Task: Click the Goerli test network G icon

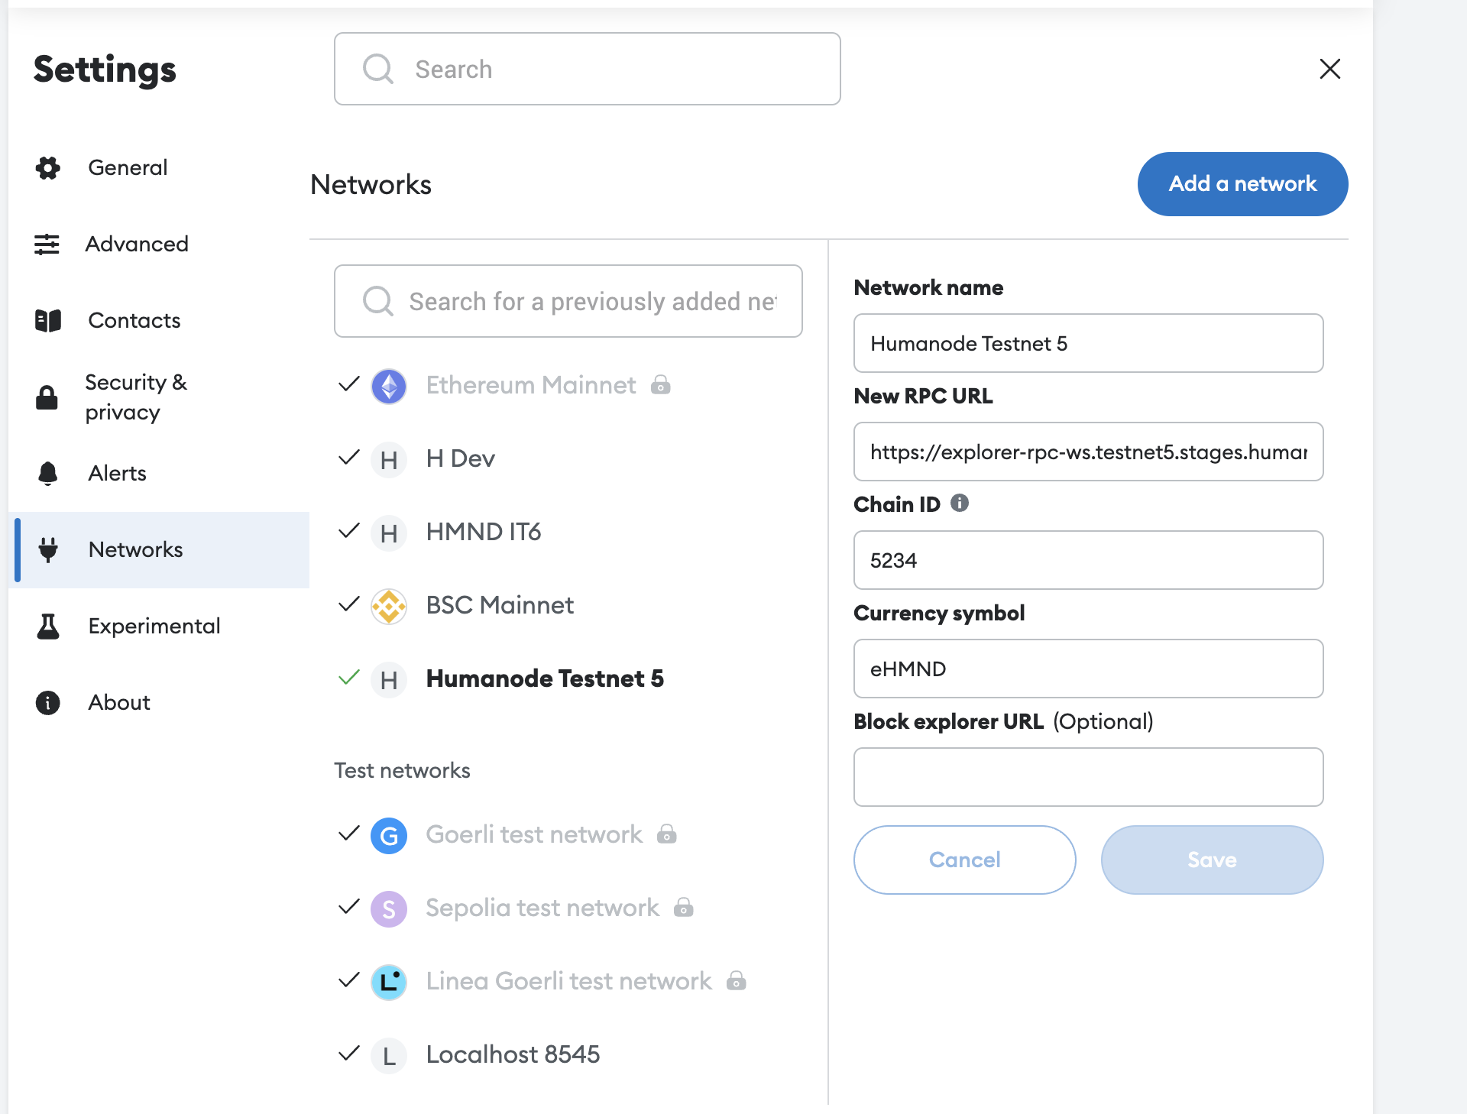Action: (x=389, y=835)
